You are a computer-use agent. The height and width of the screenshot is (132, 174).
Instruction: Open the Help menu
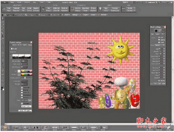pos(49,2)
